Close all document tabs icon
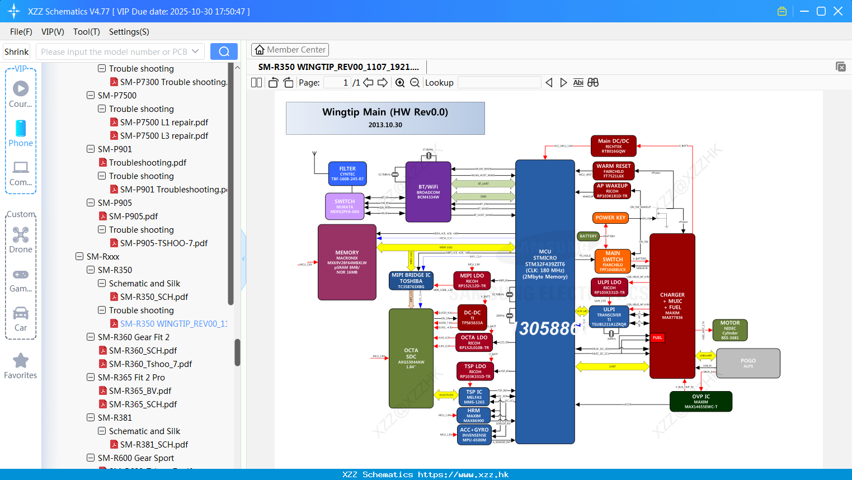 tap(841, 67)
